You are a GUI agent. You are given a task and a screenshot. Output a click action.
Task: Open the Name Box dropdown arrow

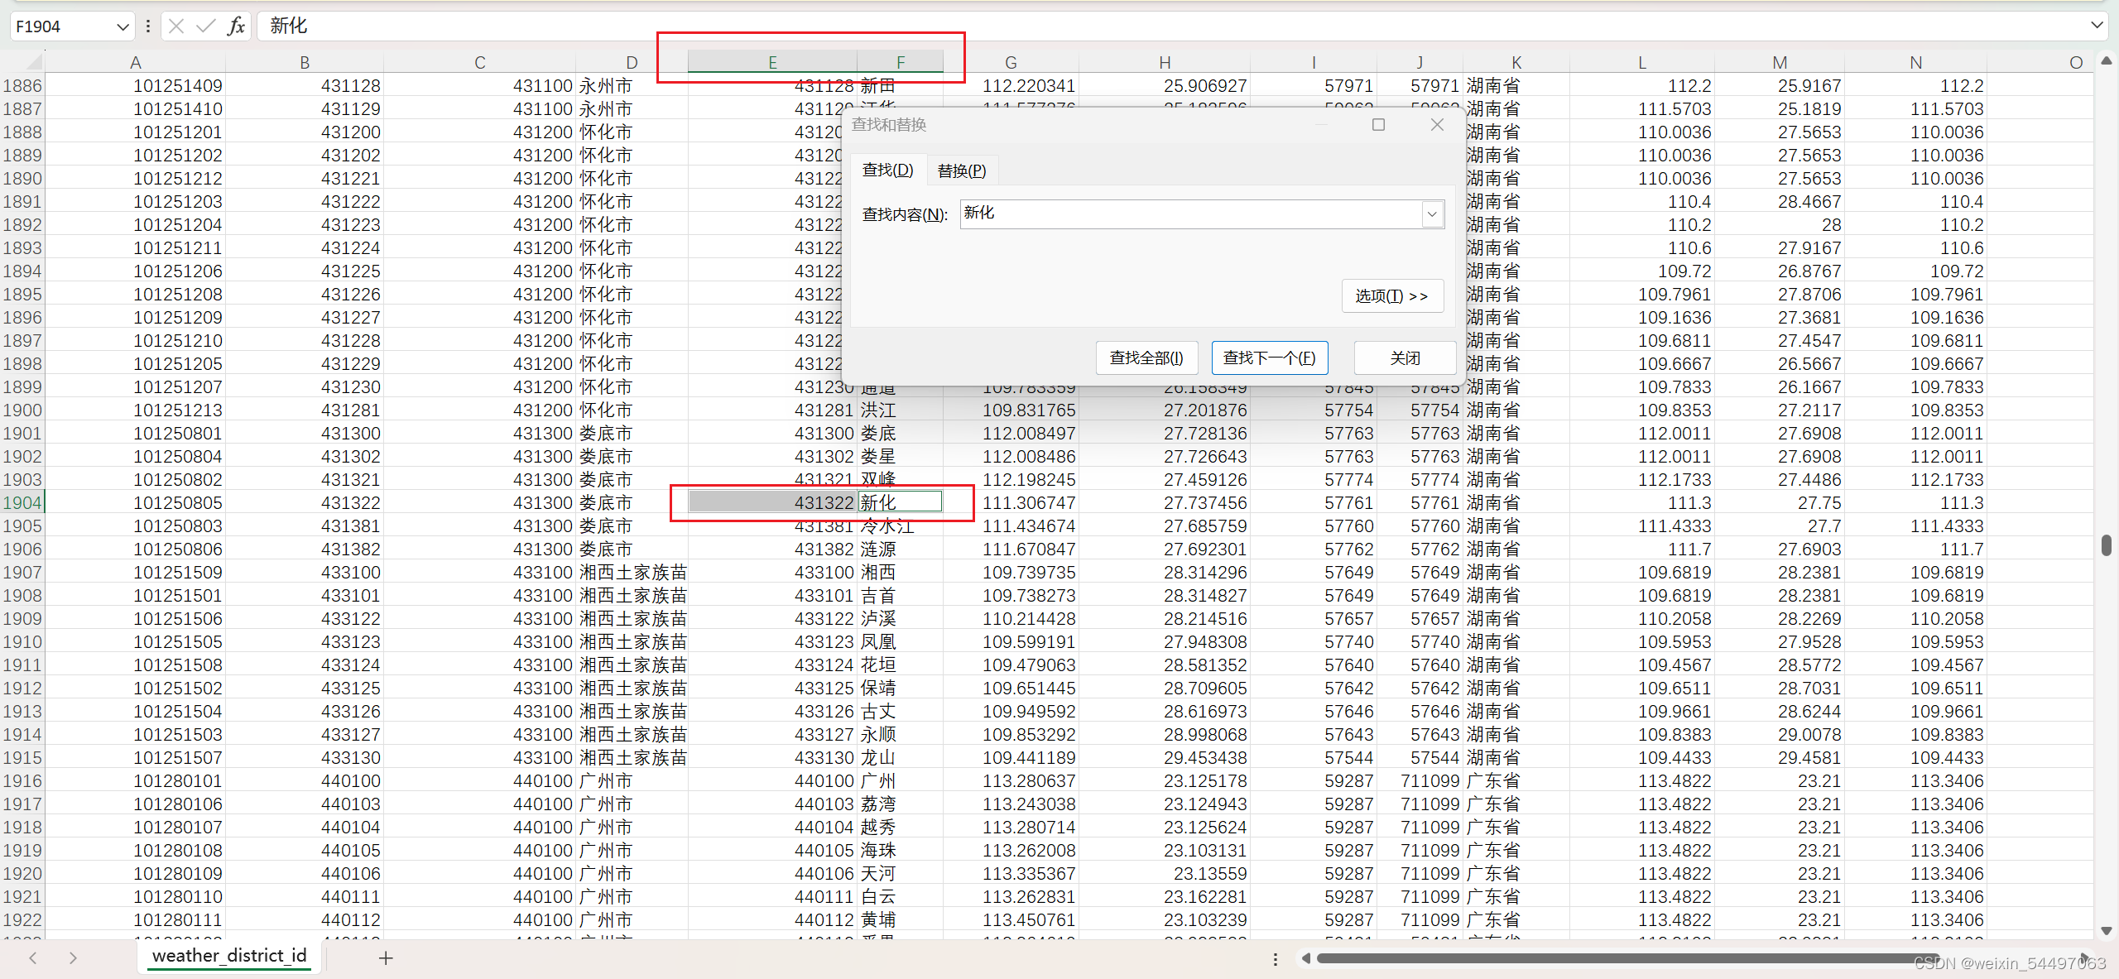click(x=123, y=26)
